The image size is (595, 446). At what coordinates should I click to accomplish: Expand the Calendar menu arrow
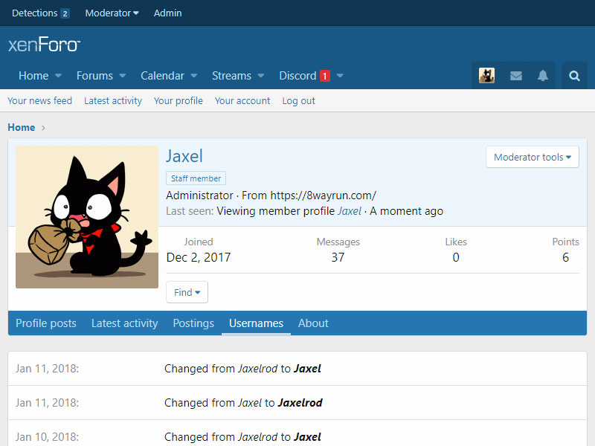click(194, 76)
